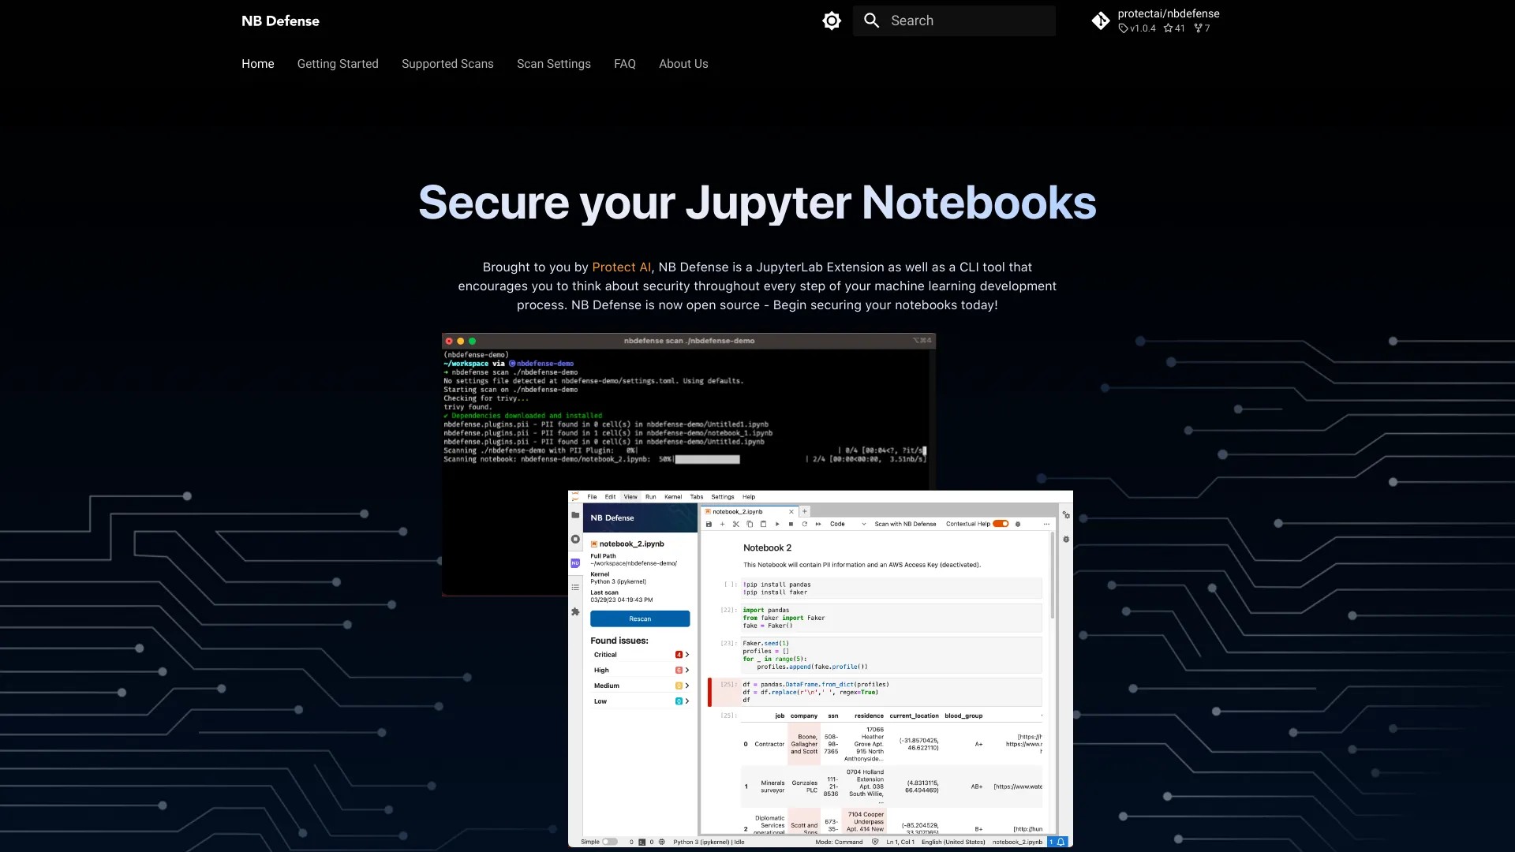1515x852 pixels.
Task: Open the Supported Scans nav tab
Action: (x=447, y=64)
